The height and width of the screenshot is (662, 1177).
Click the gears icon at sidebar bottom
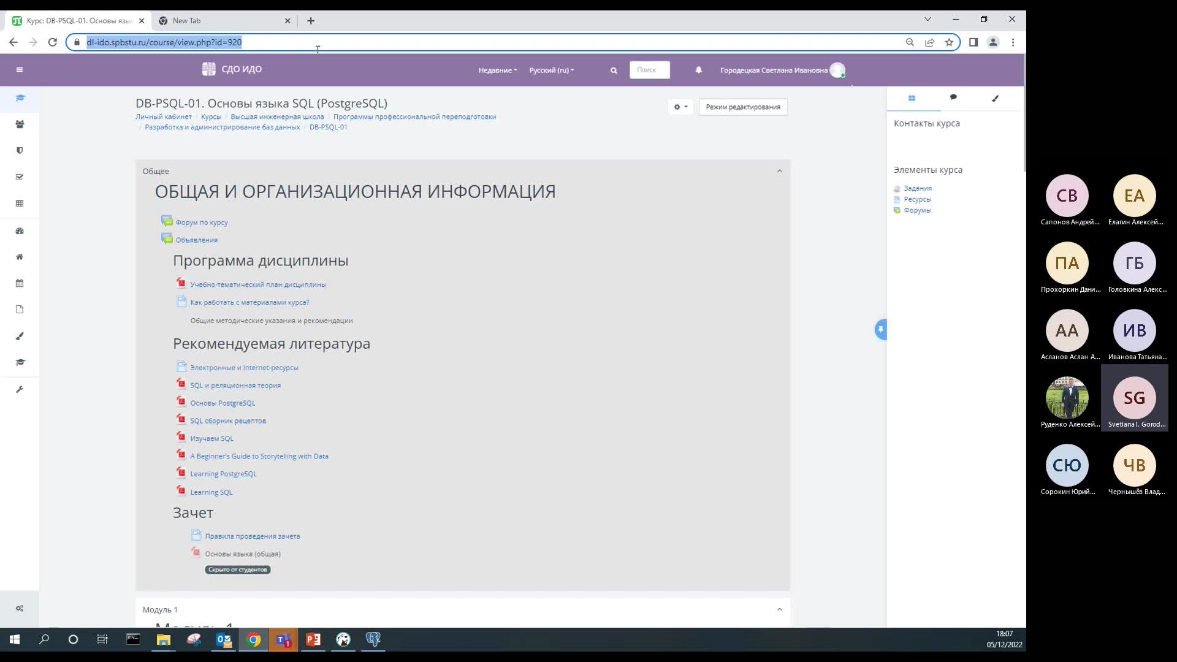20,609
